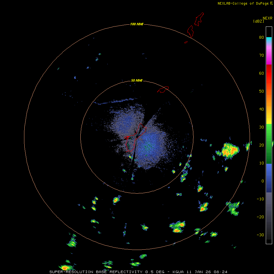Select the -30 dBZ scale value

click(x=260, y=235)
